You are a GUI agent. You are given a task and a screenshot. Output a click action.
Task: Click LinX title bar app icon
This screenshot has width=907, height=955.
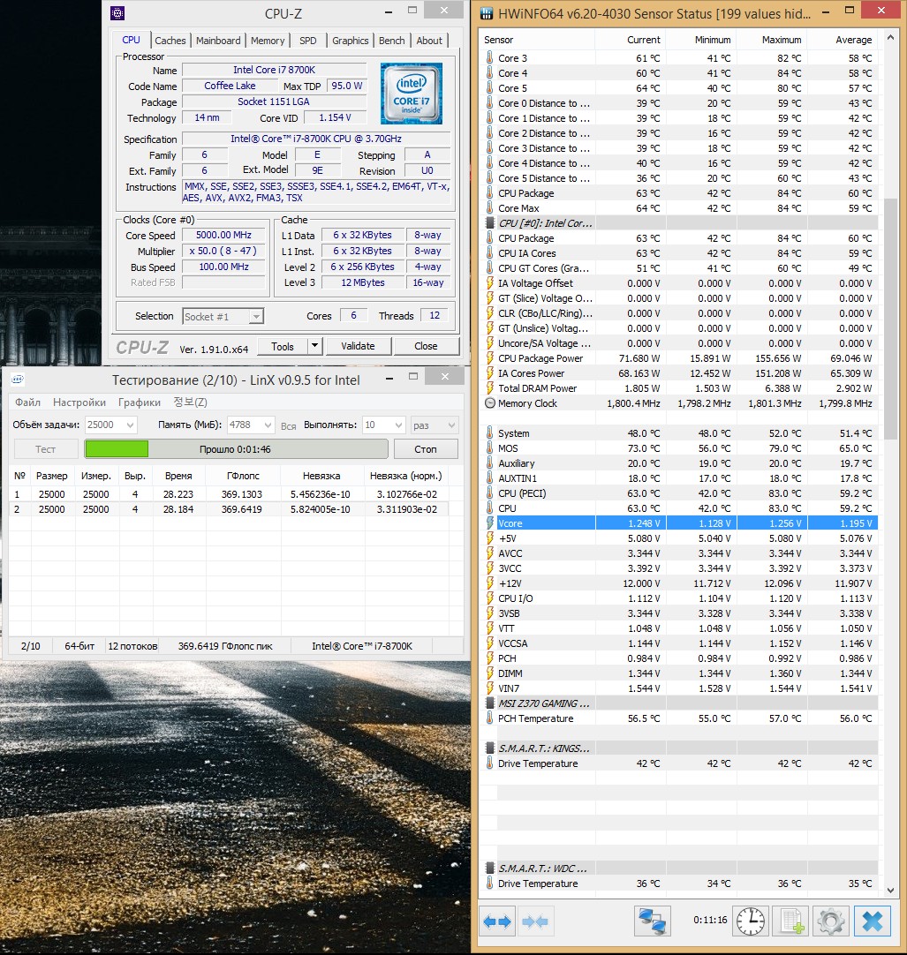click(18, 380)
